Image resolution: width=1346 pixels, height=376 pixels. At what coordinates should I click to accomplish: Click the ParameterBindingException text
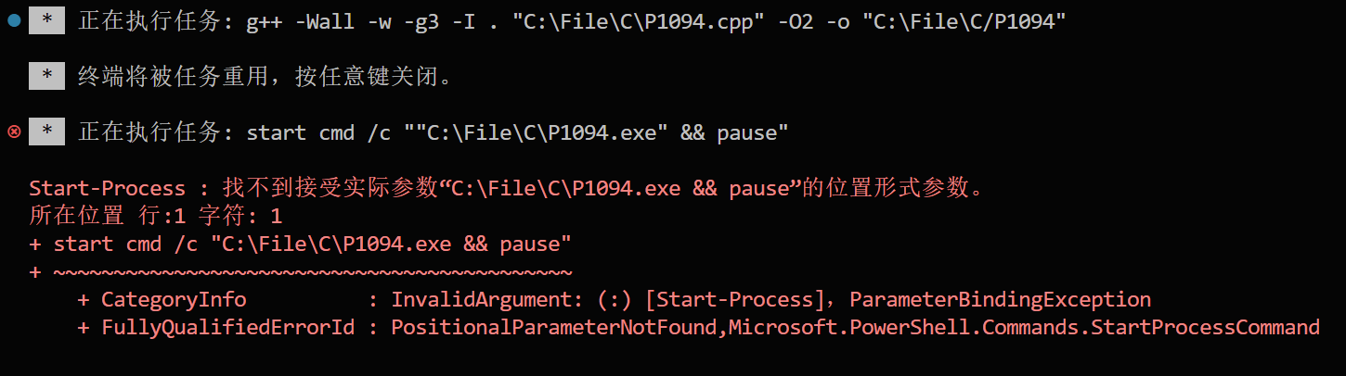pos(1000,300)
